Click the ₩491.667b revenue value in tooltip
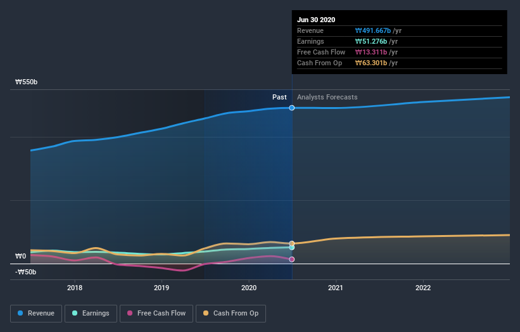 373,30
